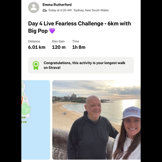
Task: Select the 1h 8m time value
Action: [x=79, y=47]
